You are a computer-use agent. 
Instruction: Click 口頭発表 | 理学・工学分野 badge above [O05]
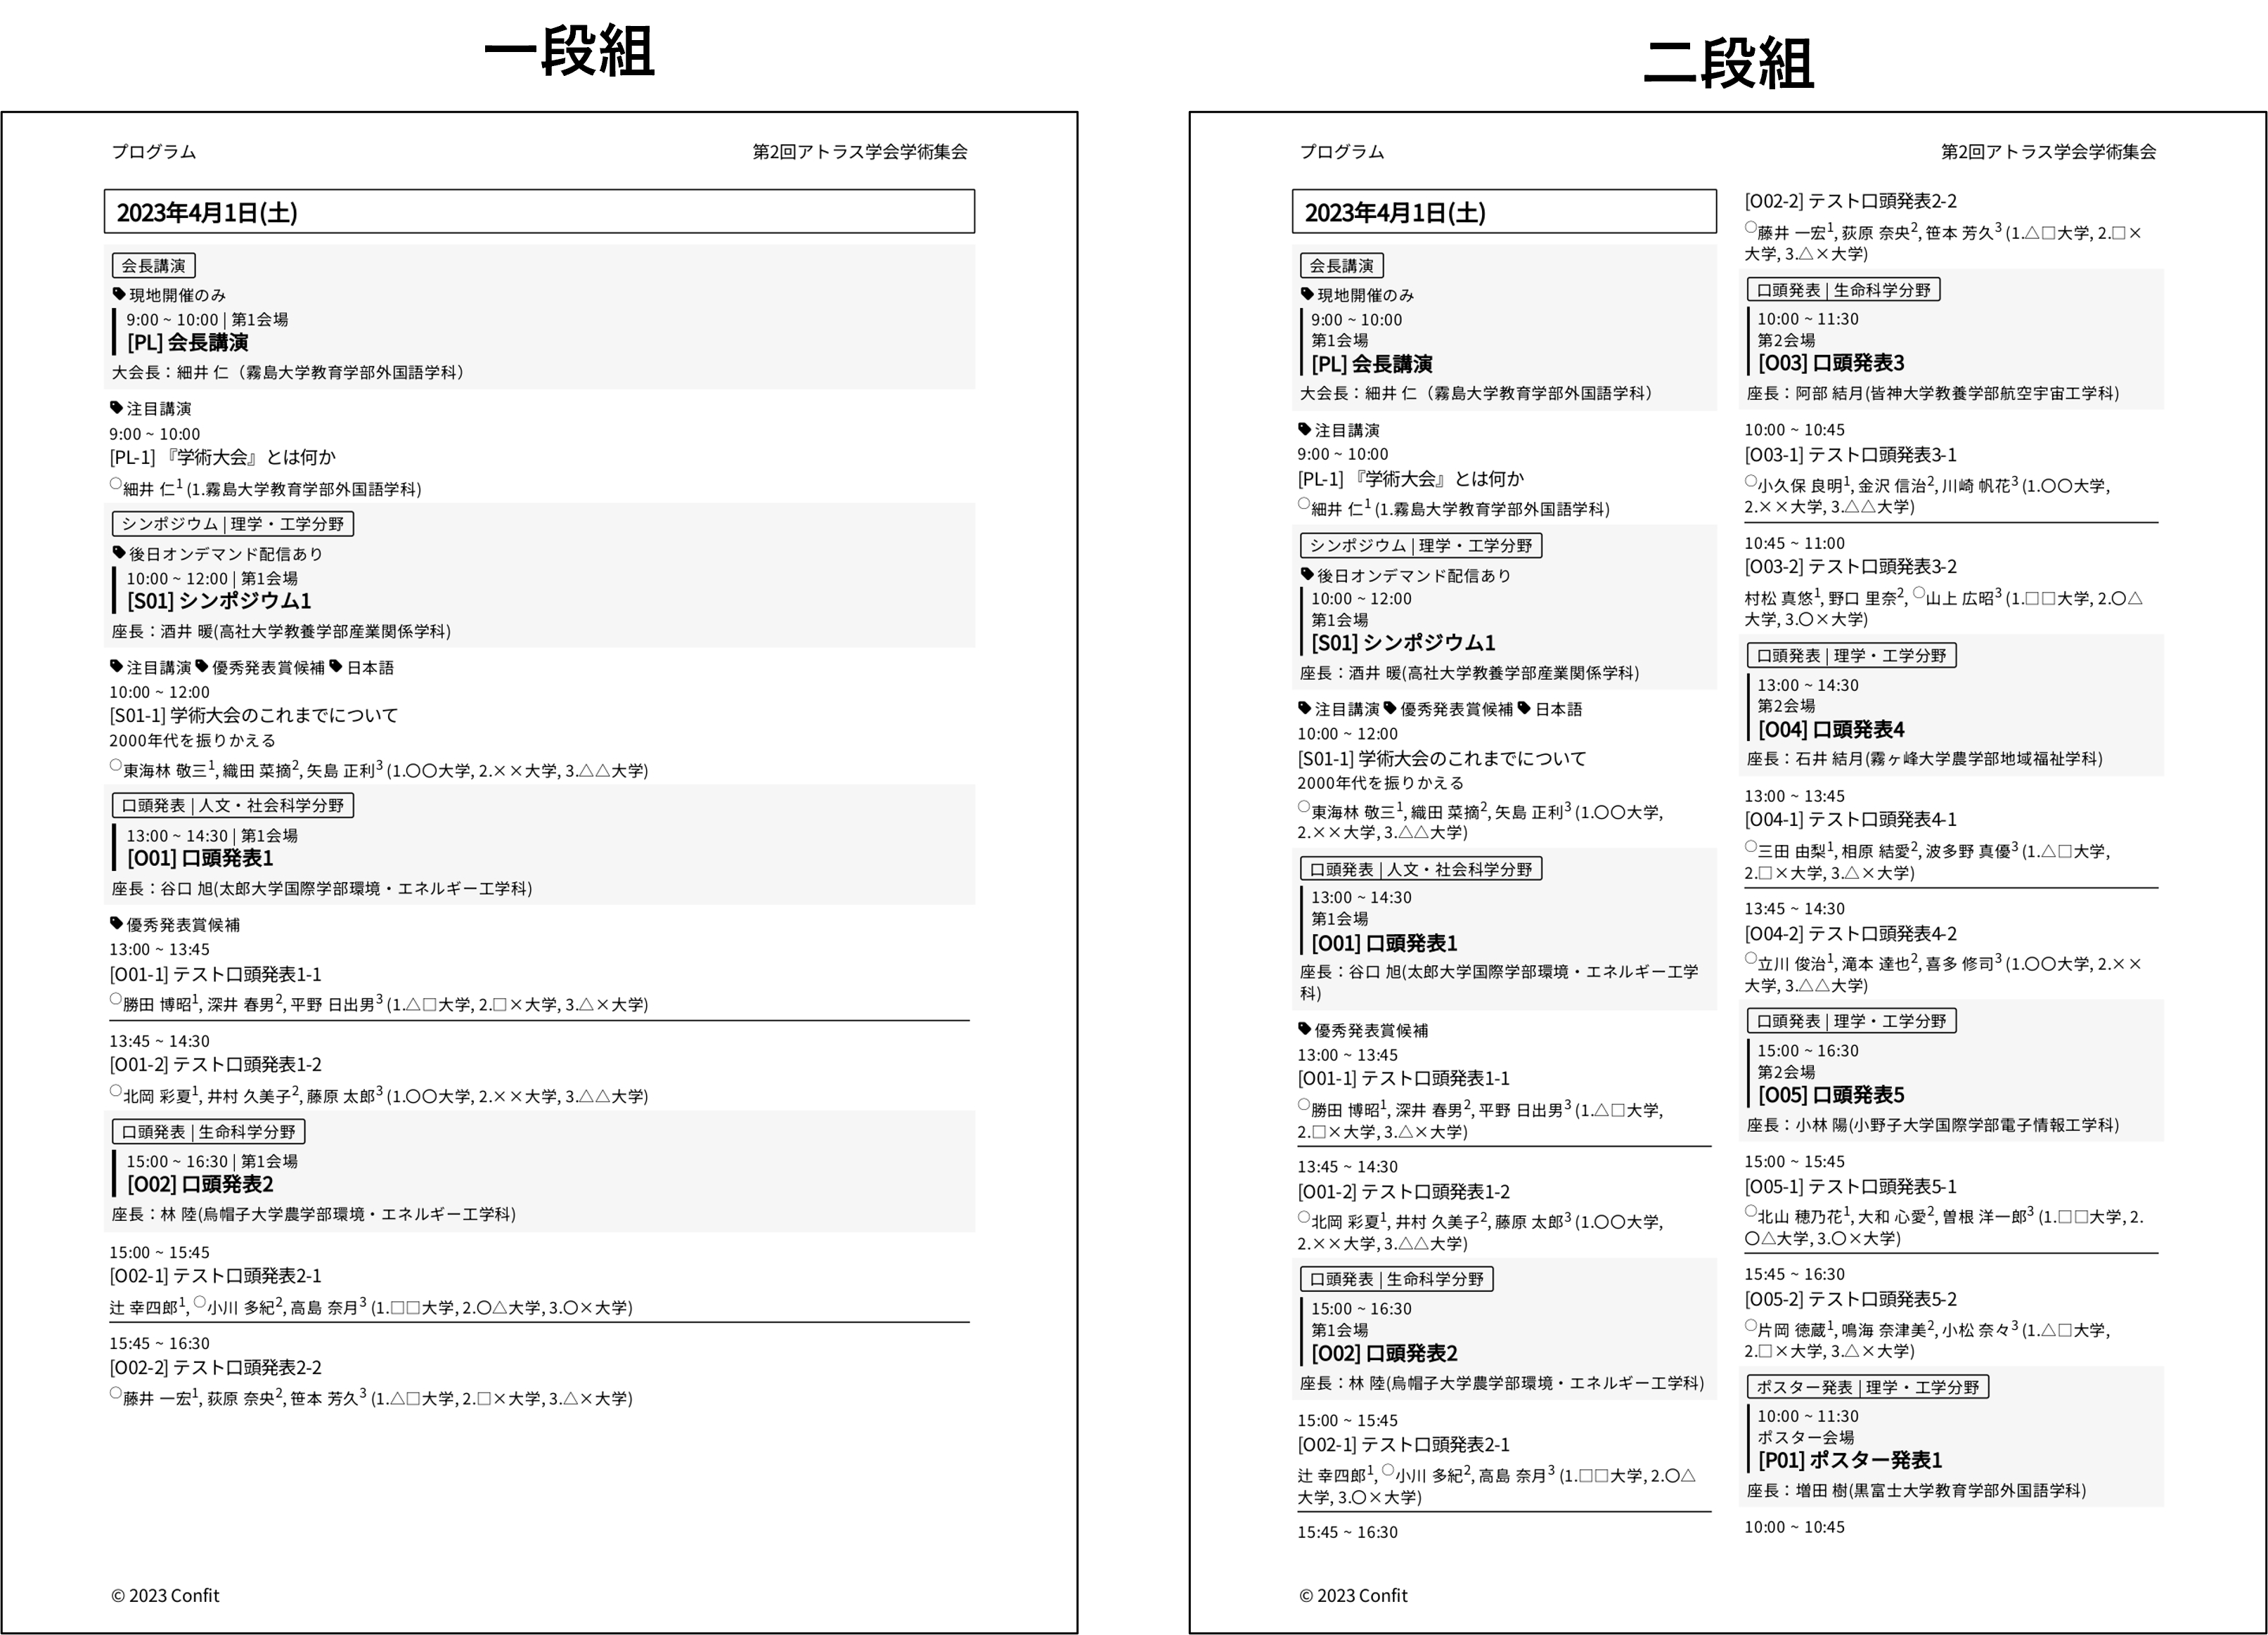(1851, 1020)
